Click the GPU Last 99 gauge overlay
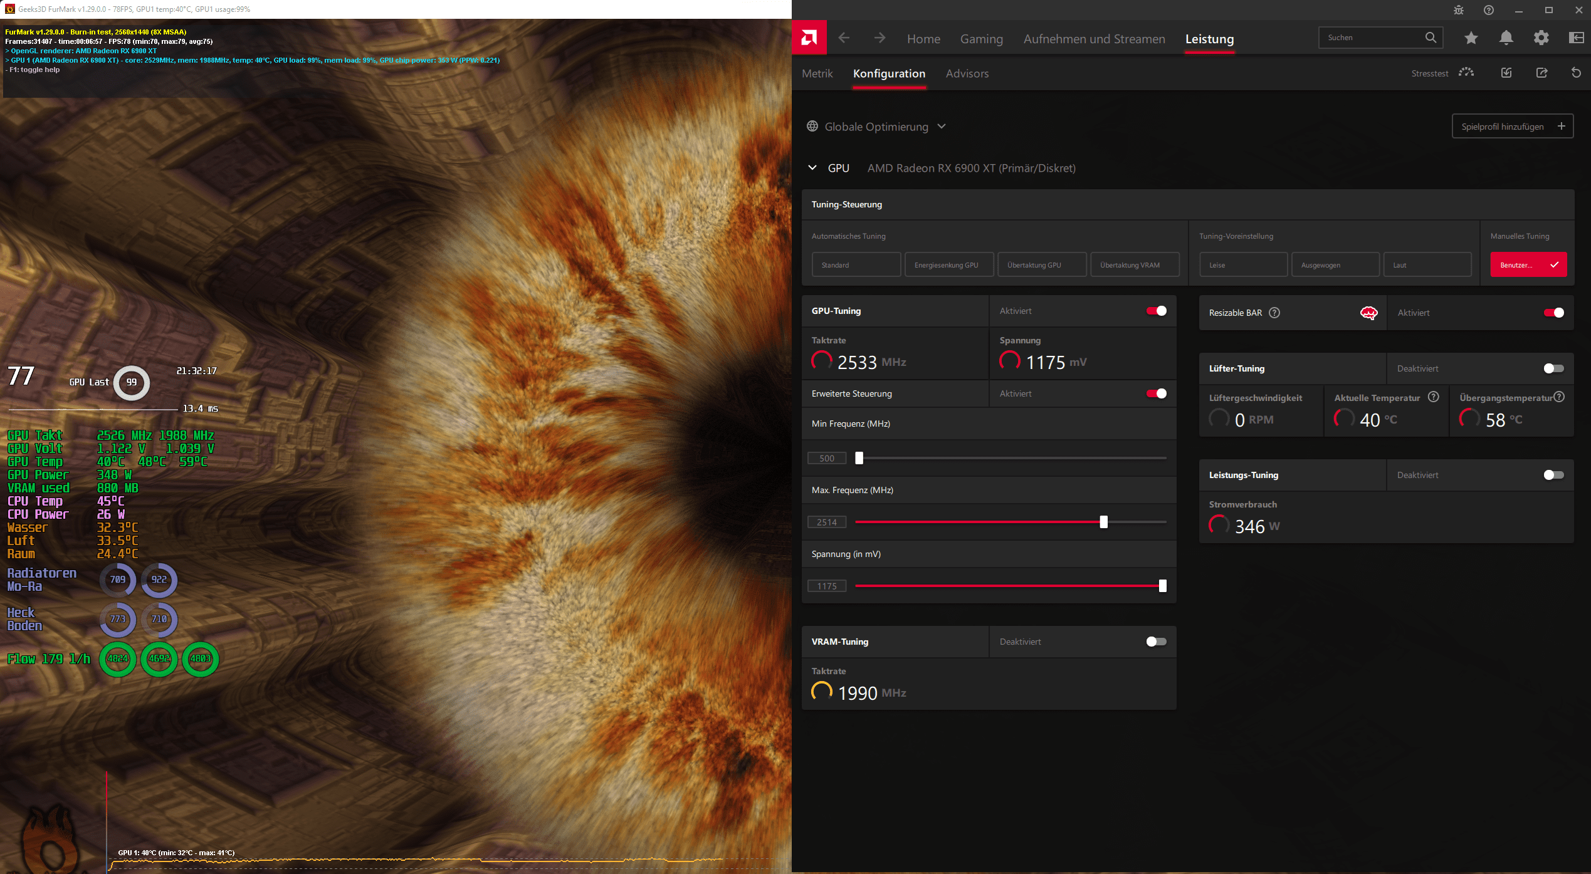Screen dimensions: 1591x874 click(x=131, y=382)
